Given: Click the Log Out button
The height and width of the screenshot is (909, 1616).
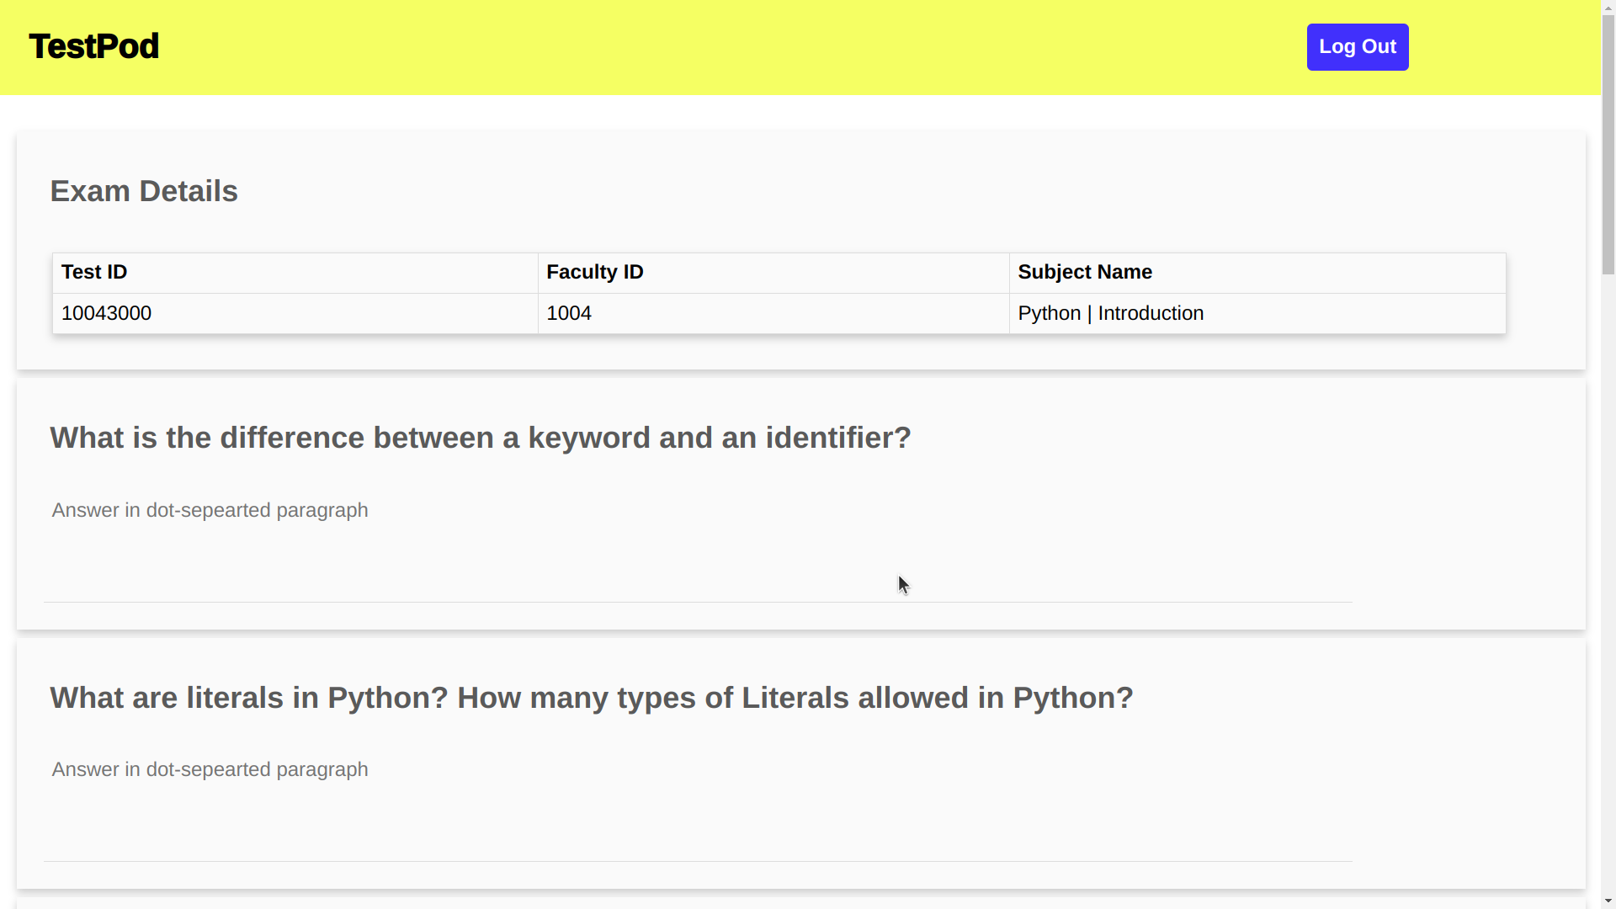Looking at the screenshot, I should point(1357,47).
